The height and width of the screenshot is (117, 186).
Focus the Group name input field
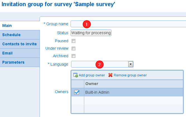point(128,24)
